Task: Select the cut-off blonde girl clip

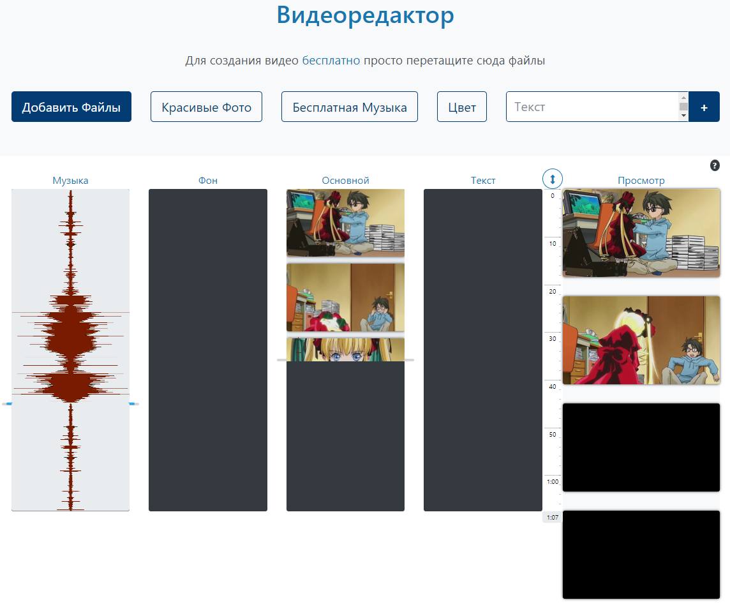Action: pos(345,350)
